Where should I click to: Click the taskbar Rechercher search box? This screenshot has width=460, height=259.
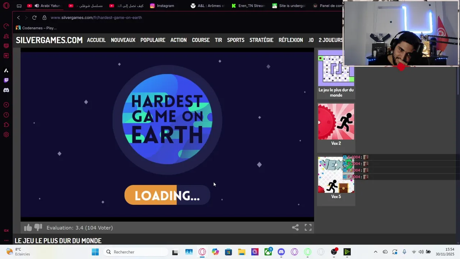point(136,252)
